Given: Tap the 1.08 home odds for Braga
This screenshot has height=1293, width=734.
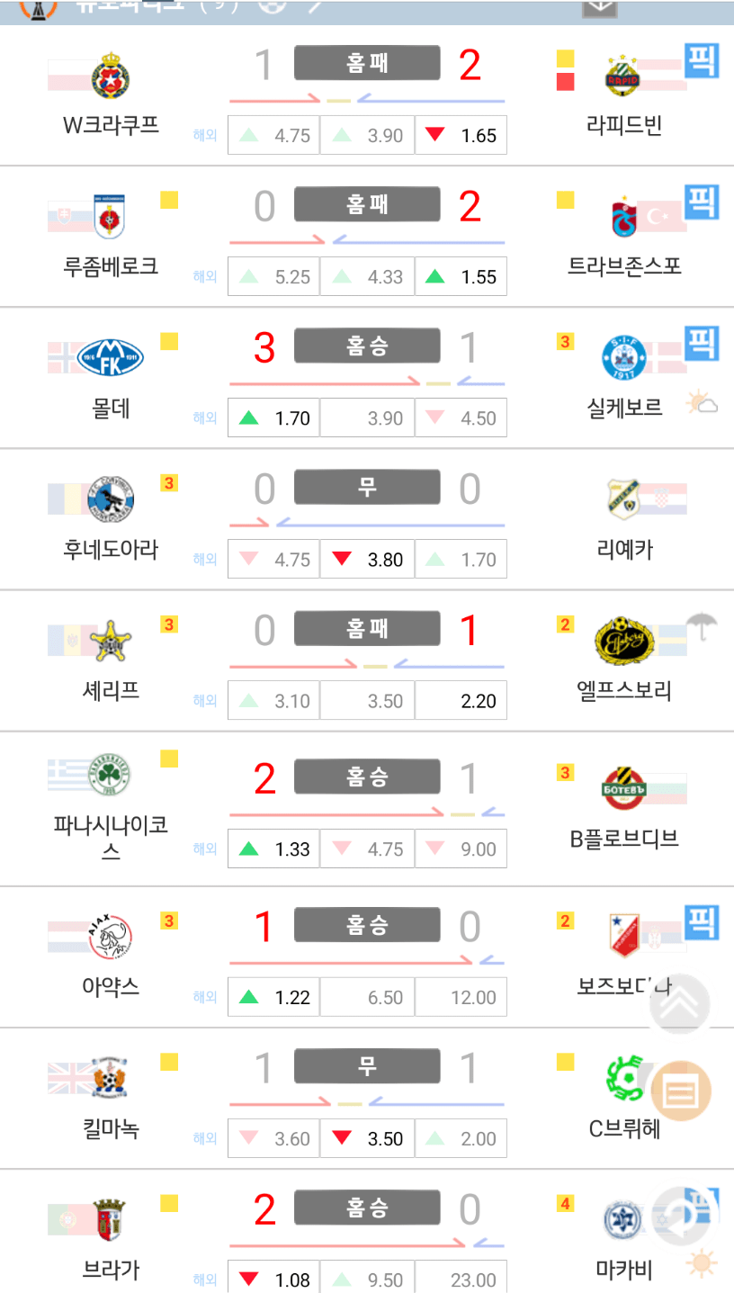Looking at the screenshot, I should (274, 1279).
